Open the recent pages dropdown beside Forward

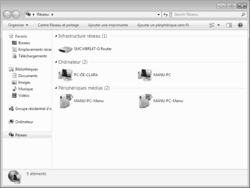click(x=22, y=15)
